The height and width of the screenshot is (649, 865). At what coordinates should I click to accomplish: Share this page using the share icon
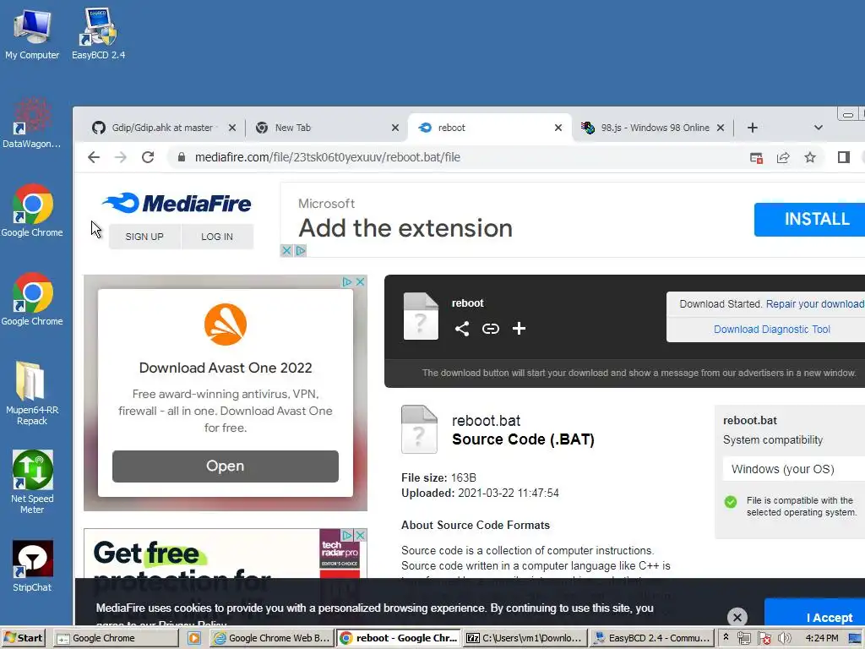click(783, 158)
